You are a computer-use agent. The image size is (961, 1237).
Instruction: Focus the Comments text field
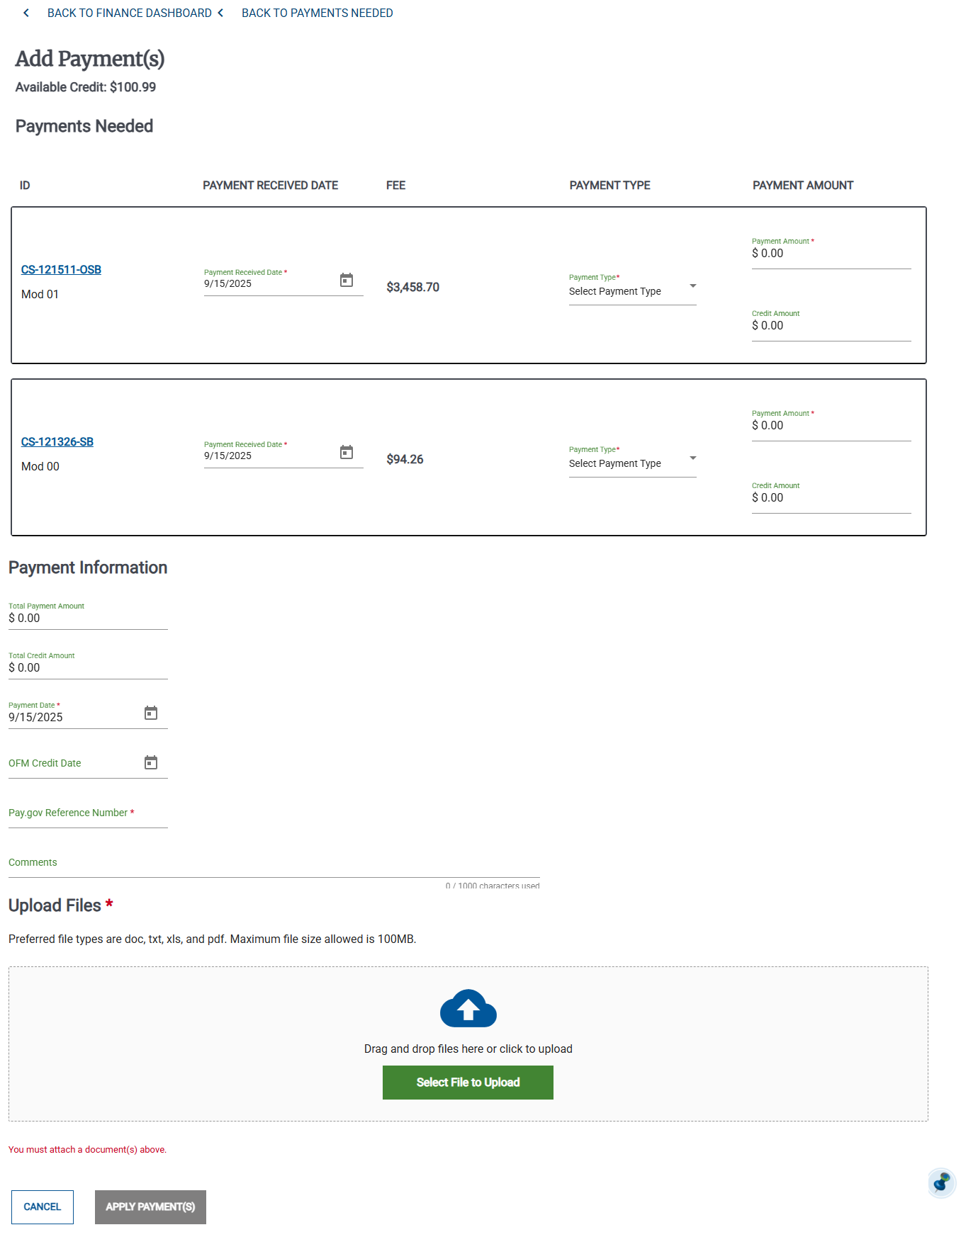click(274, 863)
